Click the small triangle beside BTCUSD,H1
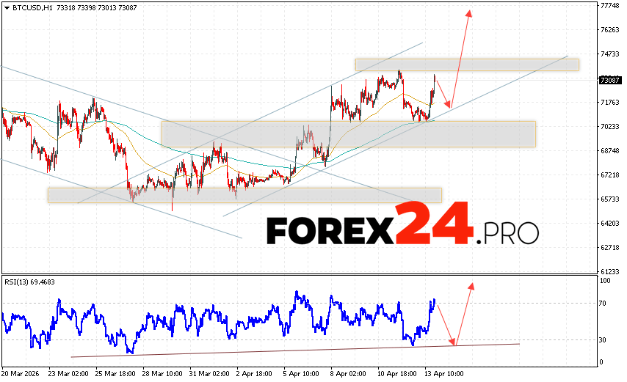Screen dimensions: 627x382 [x=6, y=6]
